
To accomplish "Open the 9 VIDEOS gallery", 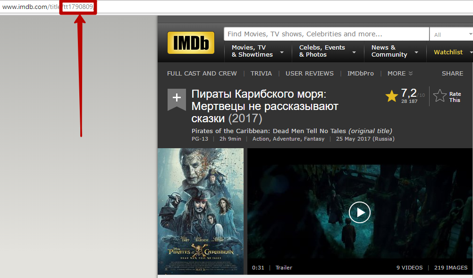I will 409,268.
